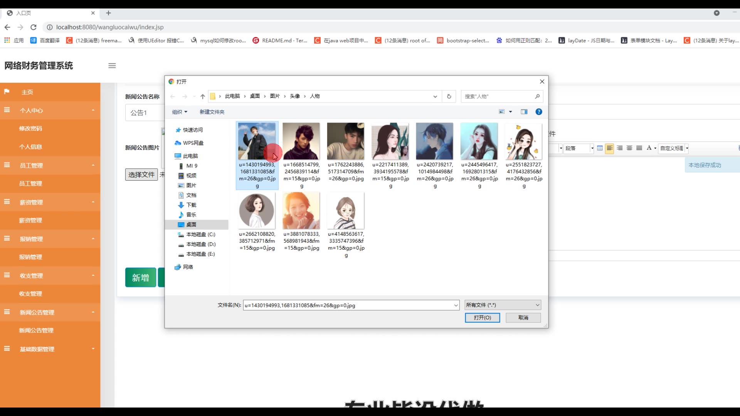Click the 本地磁盘 (D:) tree item
The width and height of the screenshot is (740, 416).
point(200,244)
